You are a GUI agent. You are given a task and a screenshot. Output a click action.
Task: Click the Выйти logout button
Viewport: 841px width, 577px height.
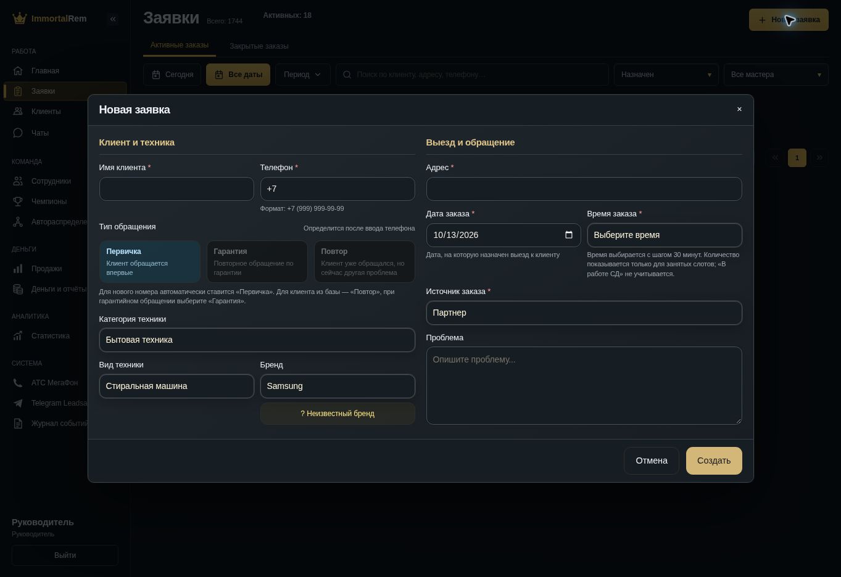(x=65, y=555)
